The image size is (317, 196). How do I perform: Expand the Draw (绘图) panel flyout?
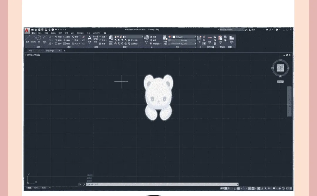point(41,47)
